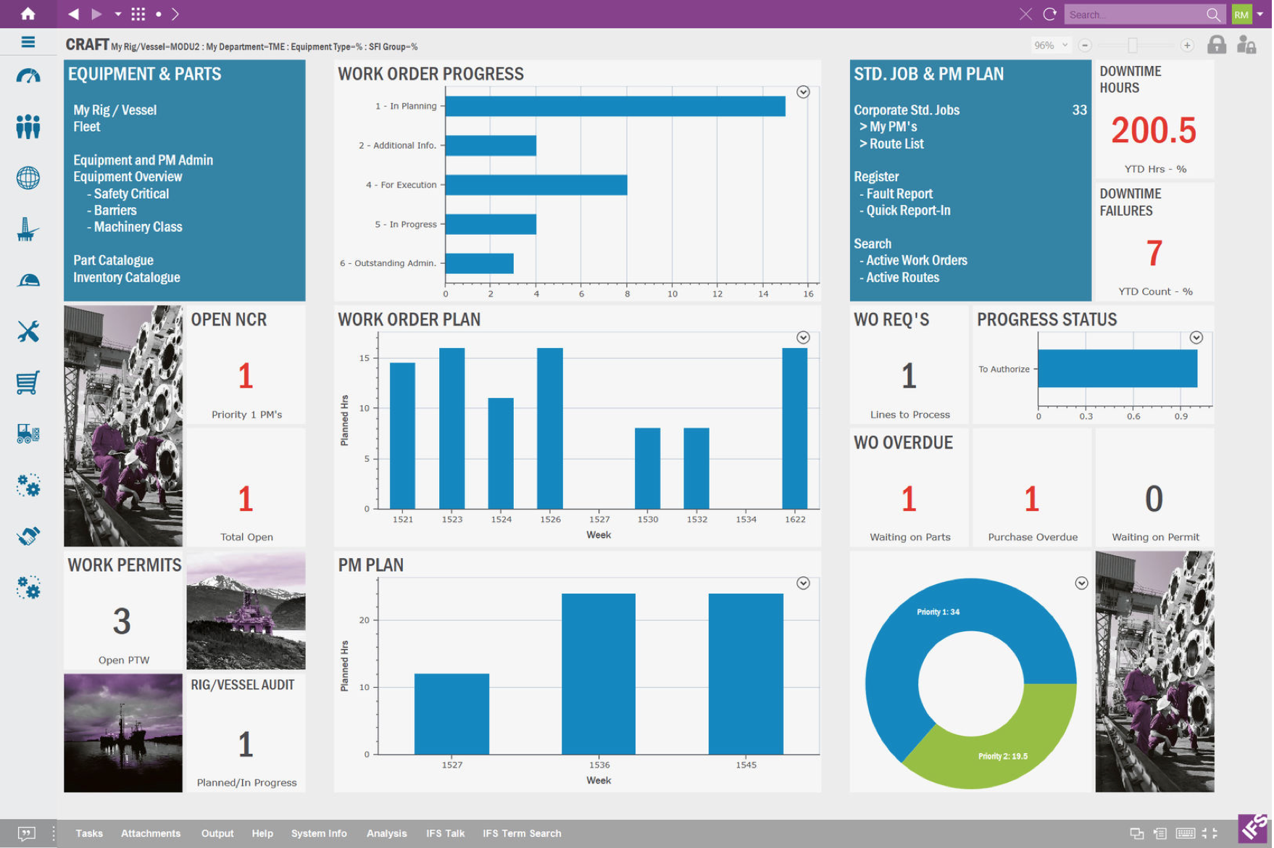1274x848 pixels.
Task: Click the zoom slider handle
Action: (x=1133, y=45)
